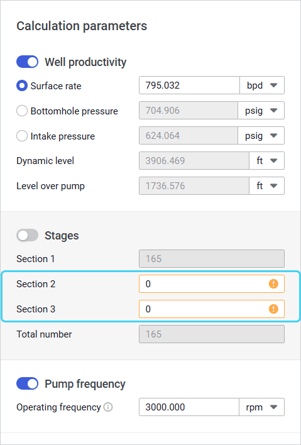The height and width of the screenshot is (445, 301).
Task: Toggle the Well productivity switch
Action: pos(27,62)
